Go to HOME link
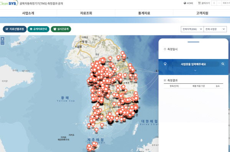The height and width of the screenshot is (152, 230). [190, 3]
